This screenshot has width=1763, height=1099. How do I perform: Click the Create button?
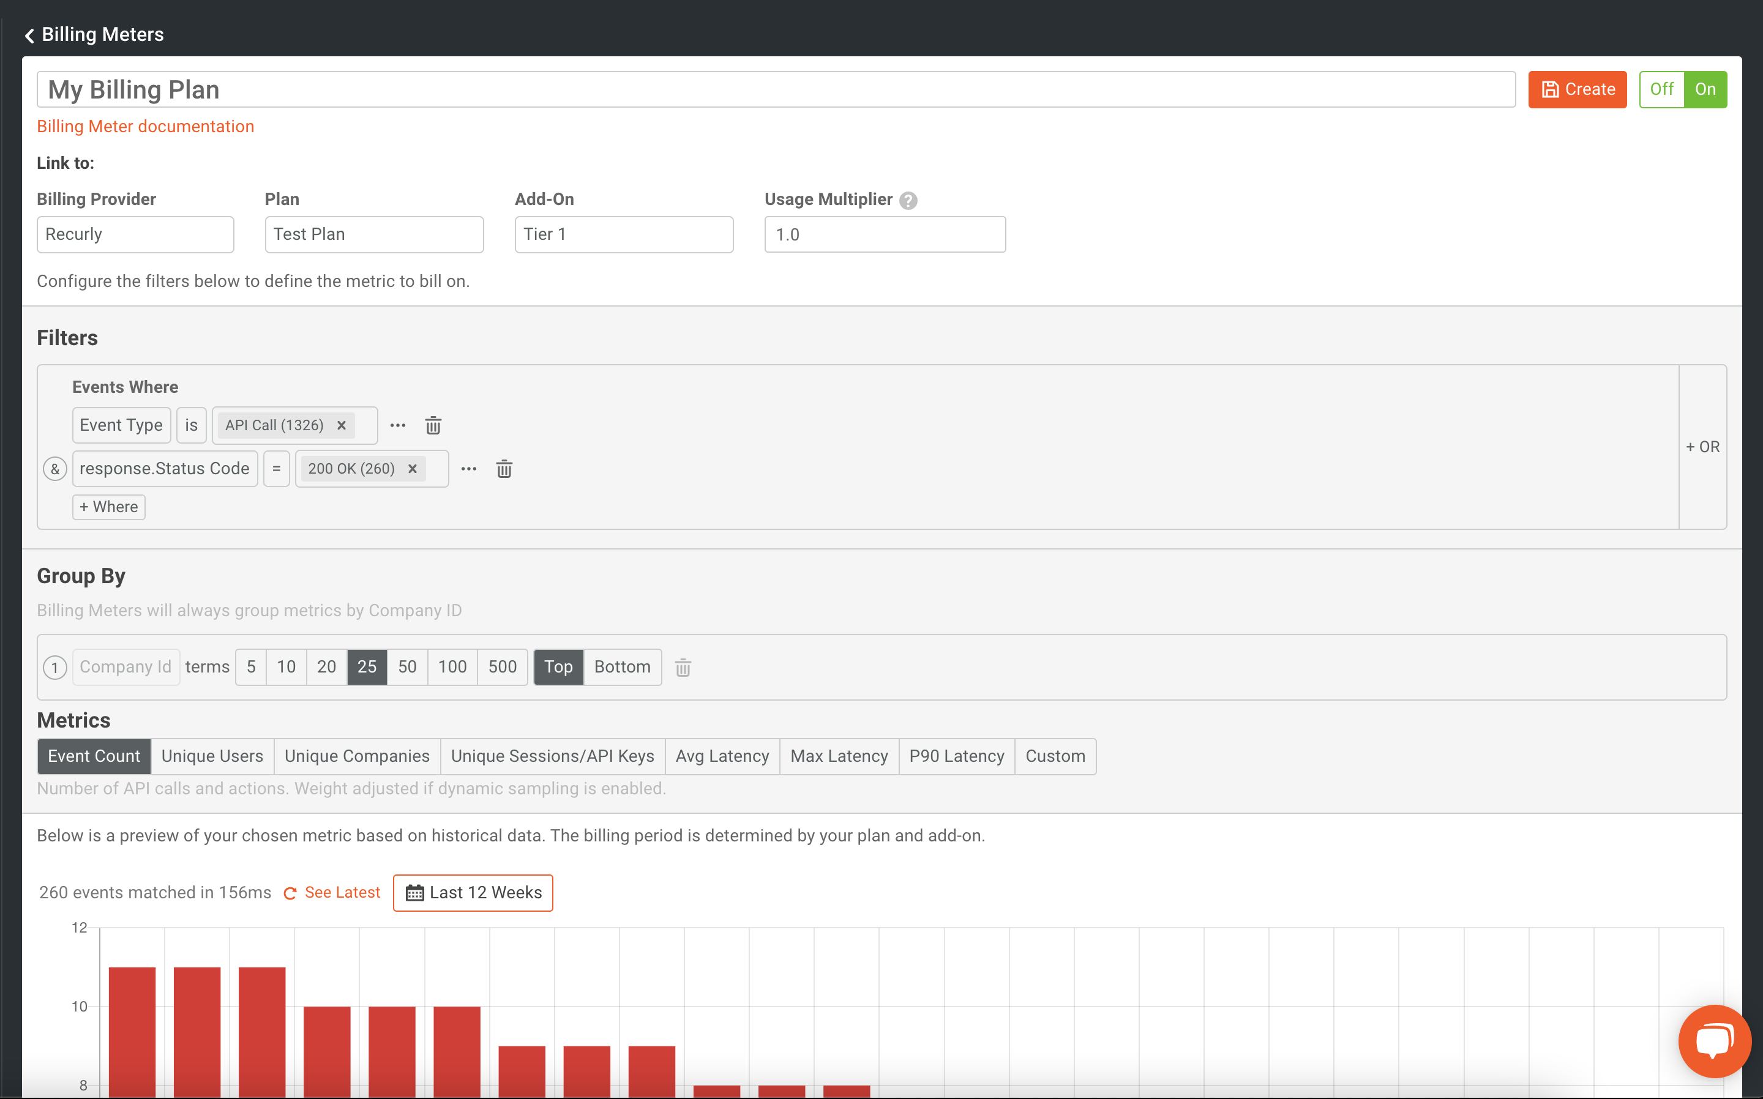point(1578,89)
